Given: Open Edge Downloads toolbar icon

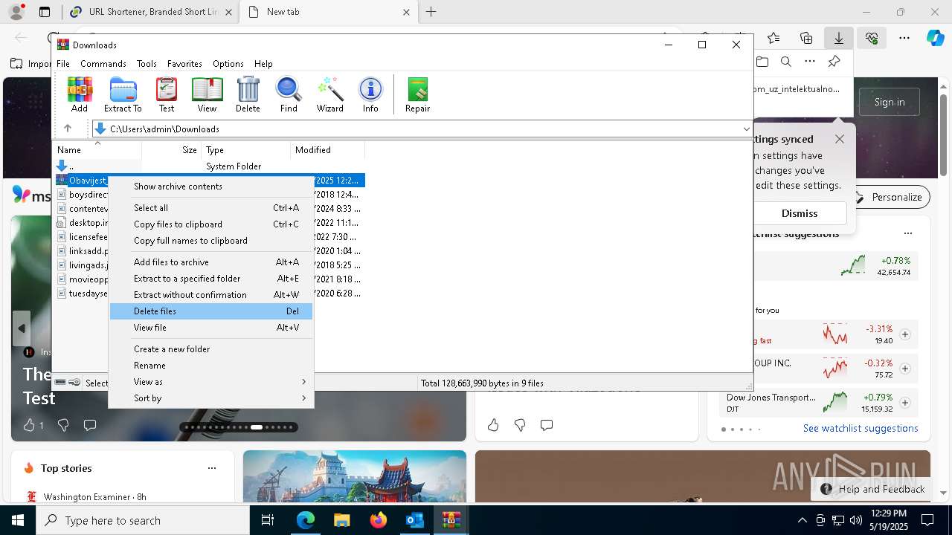Looking at the screenshot, I should [838, 38].
